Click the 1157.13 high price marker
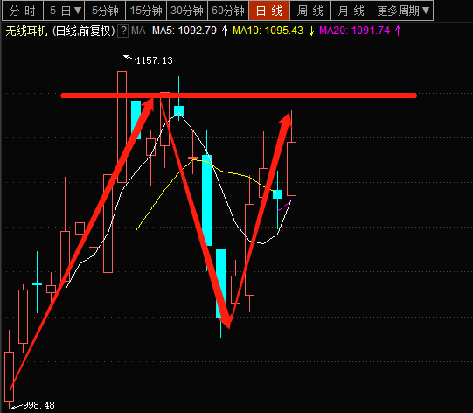Screen dimensions: 473x413 pos(154,60)
